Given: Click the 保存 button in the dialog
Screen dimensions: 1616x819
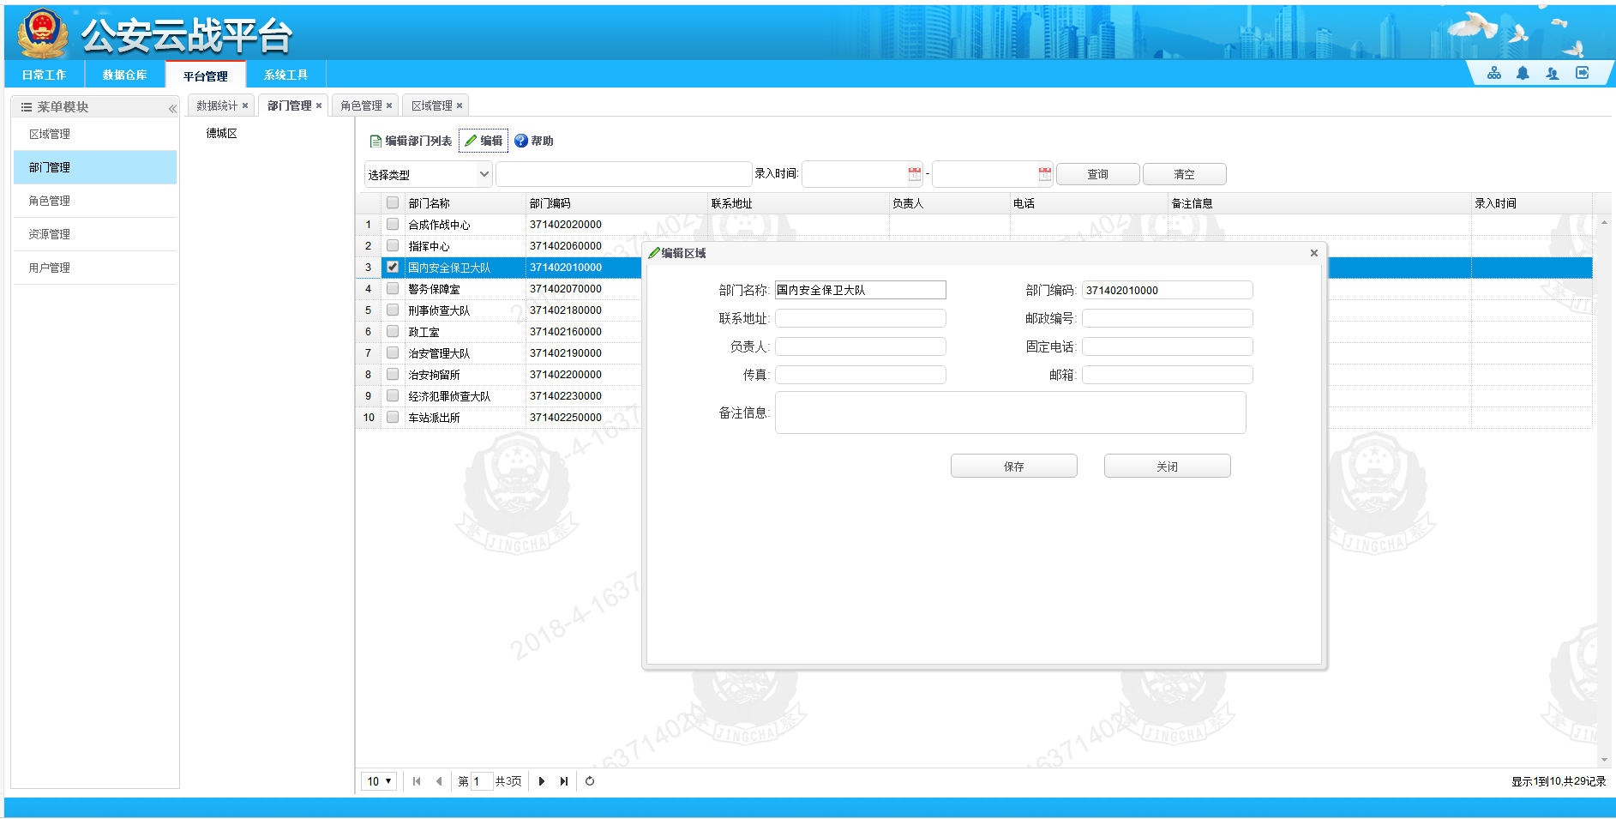Looking at the screenshot, I should coord(1013,467).
